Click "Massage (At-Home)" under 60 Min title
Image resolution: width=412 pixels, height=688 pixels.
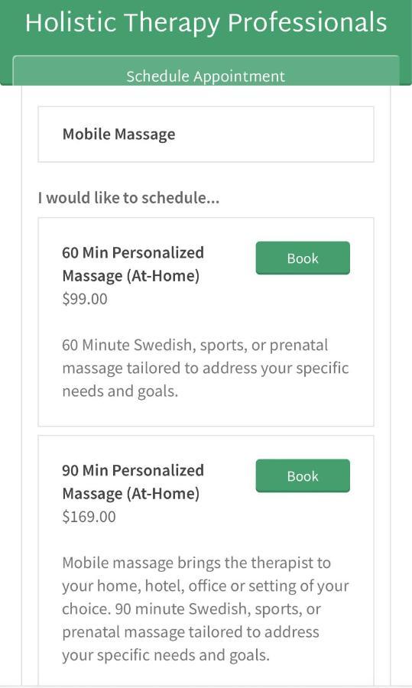[x=131, y=276]
